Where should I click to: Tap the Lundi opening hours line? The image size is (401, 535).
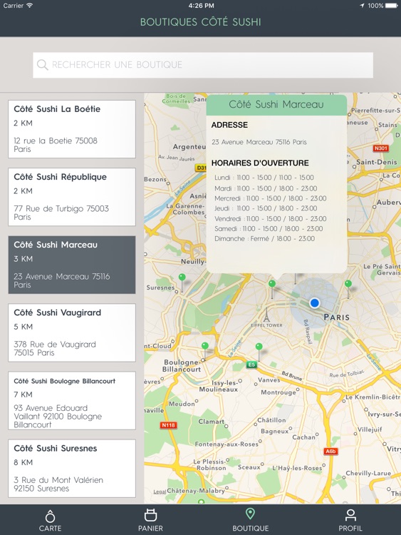pyautogui.click(x=264, y=178)
